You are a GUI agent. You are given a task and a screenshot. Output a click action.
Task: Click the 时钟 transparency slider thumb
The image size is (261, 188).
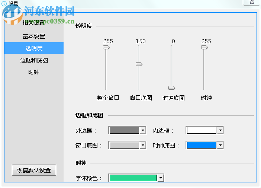(204, 48)
